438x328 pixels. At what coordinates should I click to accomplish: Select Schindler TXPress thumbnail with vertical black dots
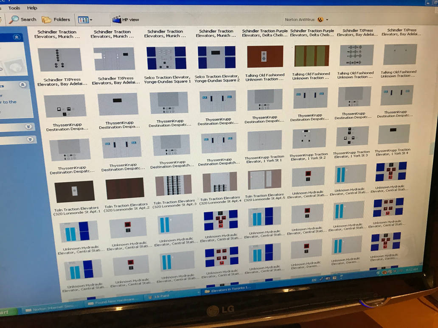60,59
